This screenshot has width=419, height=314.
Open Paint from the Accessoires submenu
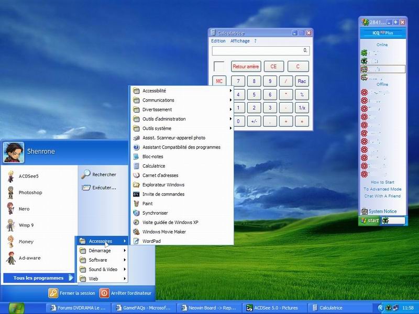click(147, 204)
